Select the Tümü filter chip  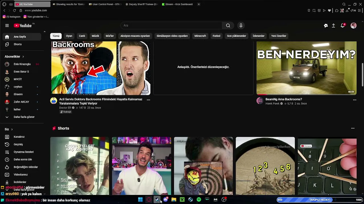[x=56, y=36]
